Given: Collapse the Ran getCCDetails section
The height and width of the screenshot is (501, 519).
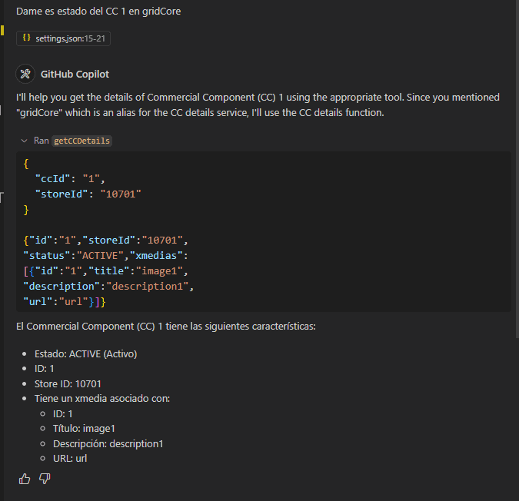Looking at the screenshot, I should click(x=24, y=141).
